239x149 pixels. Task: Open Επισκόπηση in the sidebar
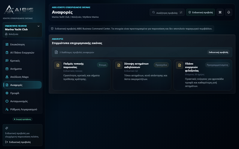click(x=22, y=44)
